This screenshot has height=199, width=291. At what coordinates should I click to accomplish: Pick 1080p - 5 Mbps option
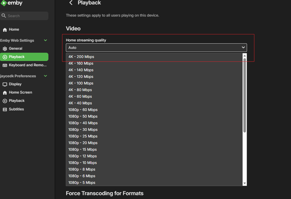pos(154,182)
